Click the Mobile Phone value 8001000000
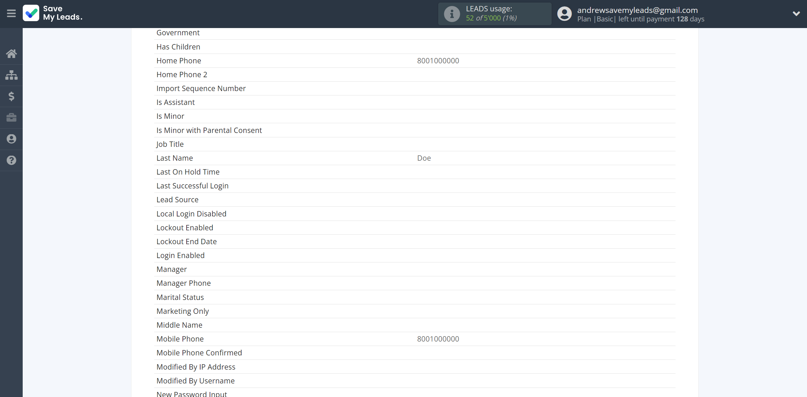The image size is (807, 397). pos(438,339)
